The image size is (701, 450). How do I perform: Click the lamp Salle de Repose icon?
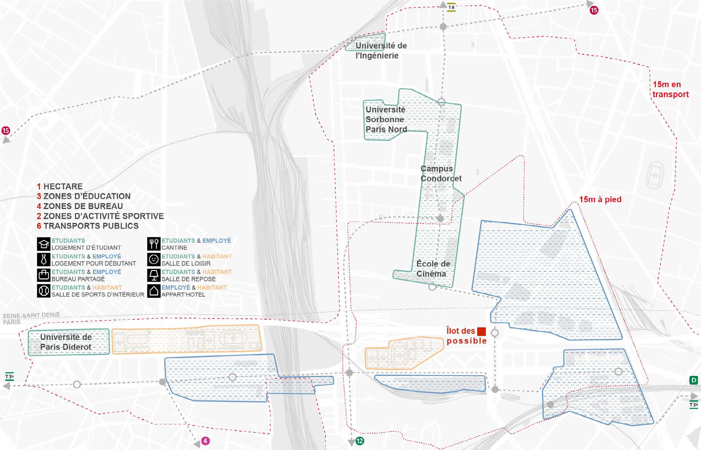[154, 275]
